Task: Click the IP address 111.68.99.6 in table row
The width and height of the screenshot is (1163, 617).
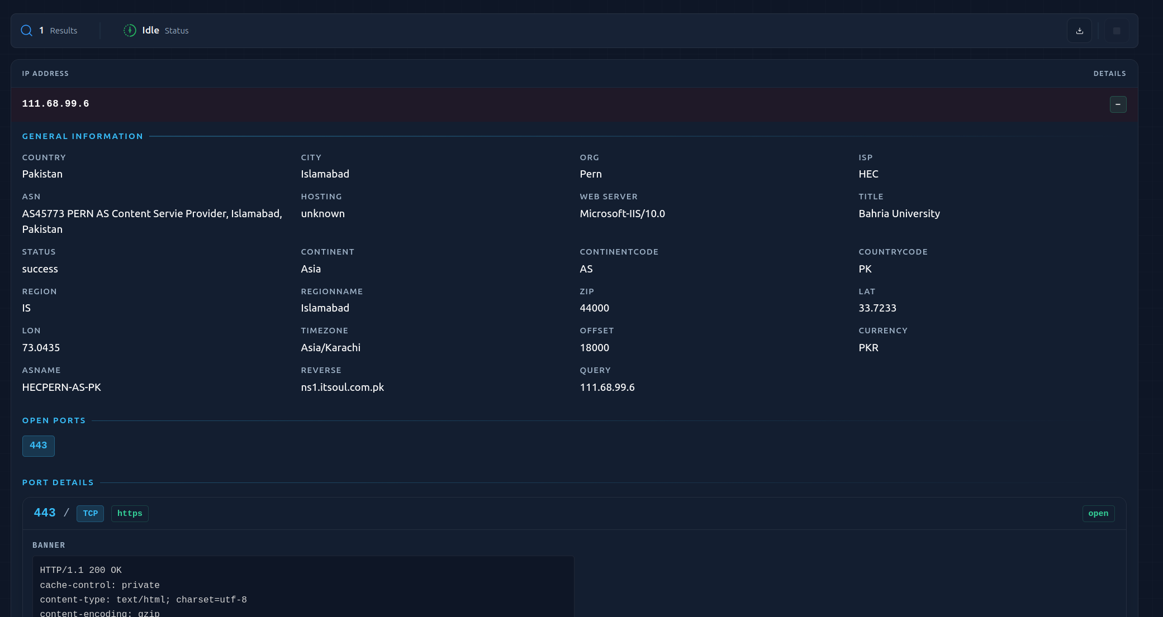Action: point(55,104)
